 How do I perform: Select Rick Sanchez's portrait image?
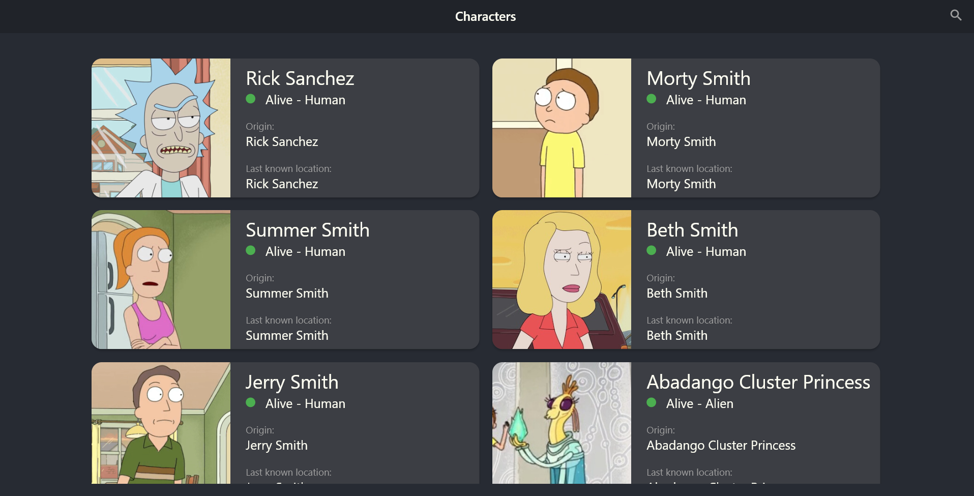click(161, 128)
